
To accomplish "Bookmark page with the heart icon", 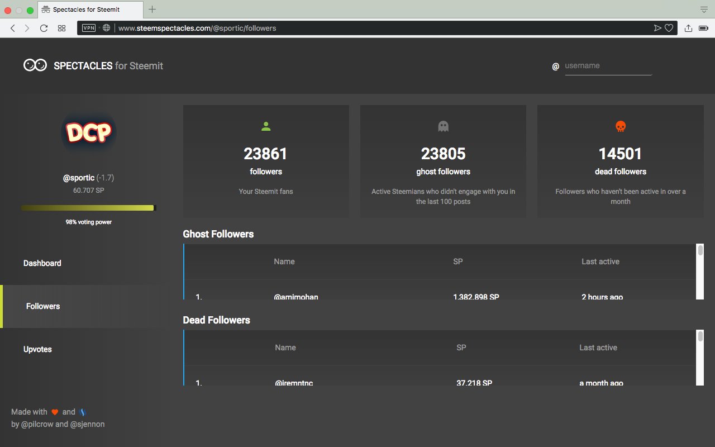I will 669,28.
